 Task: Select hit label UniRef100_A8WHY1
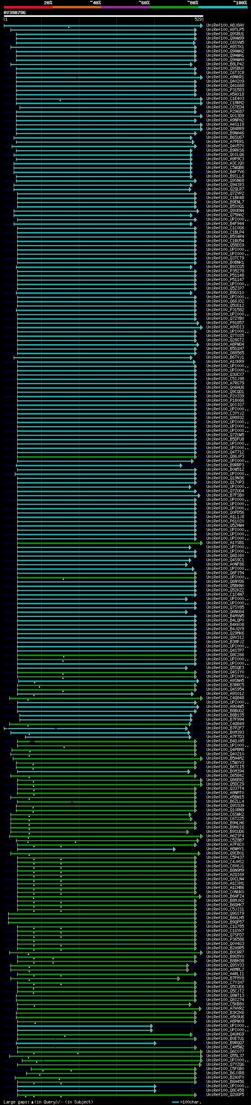tap(225, 849)
